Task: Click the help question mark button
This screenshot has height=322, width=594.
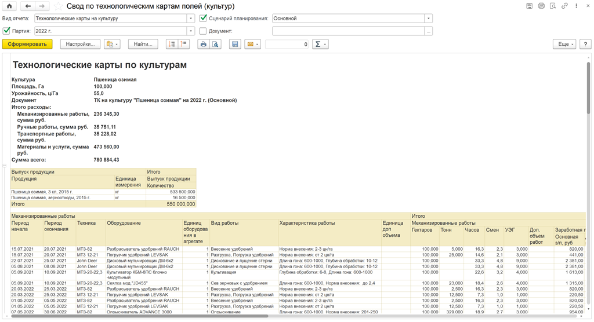Action: point(585,44)
